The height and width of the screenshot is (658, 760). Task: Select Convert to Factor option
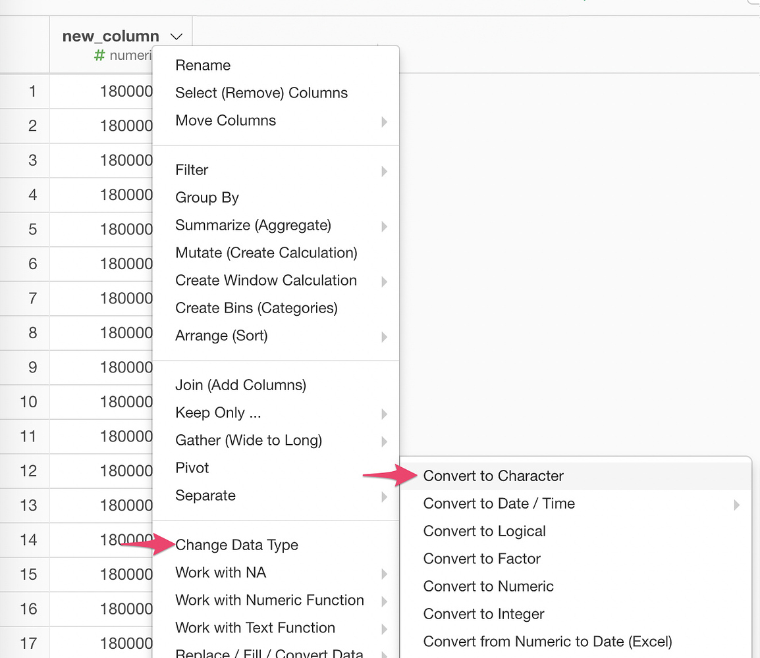pos(481,559)
